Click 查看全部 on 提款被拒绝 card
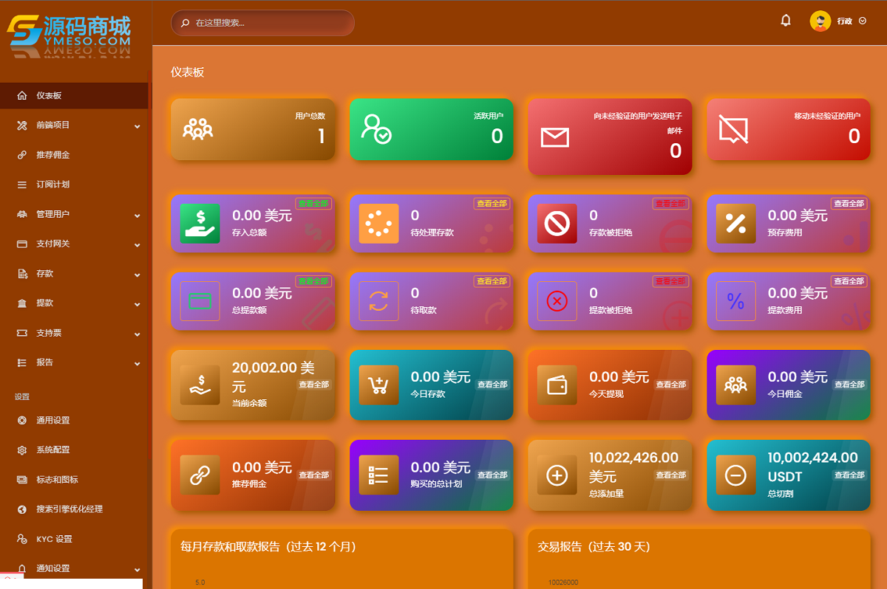 (670, 281)
